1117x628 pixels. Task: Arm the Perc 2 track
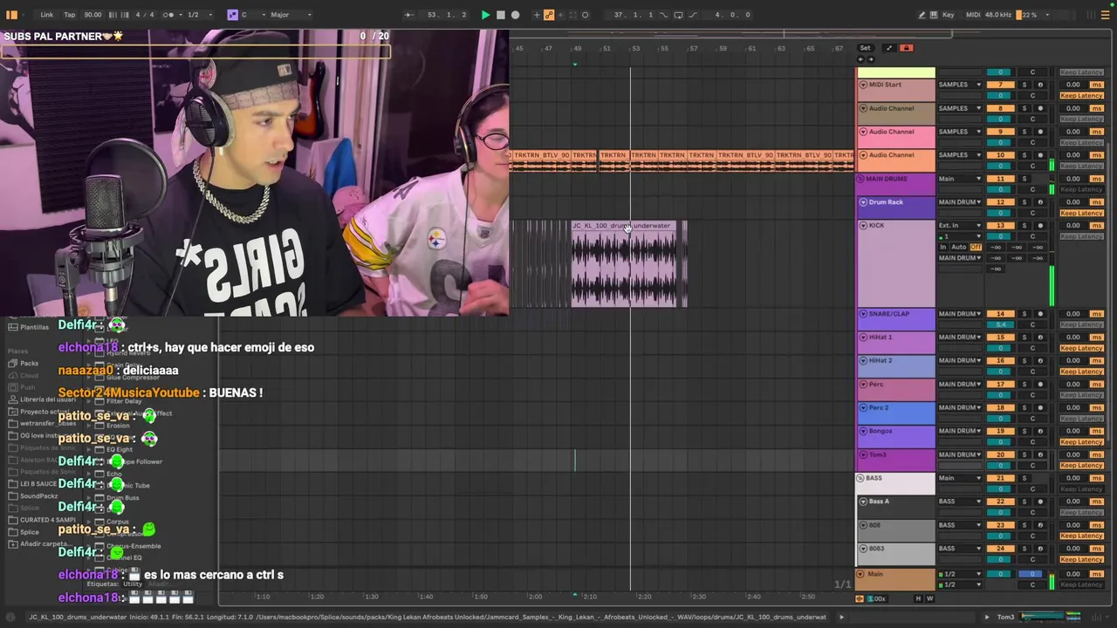pyautogui.click(x=1039, y=407)
